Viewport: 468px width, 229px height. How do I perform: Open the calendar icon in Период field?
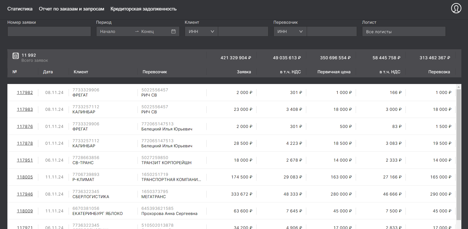174,31
